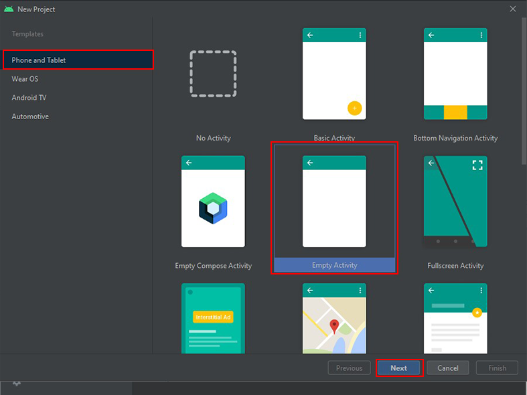Click the Templates heading text
The image size is (527, 395).
(27, 34)
